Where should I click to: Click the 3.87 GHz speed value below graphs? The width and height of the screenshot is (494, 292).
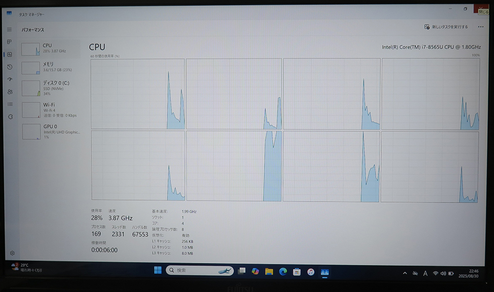(121, 218)
